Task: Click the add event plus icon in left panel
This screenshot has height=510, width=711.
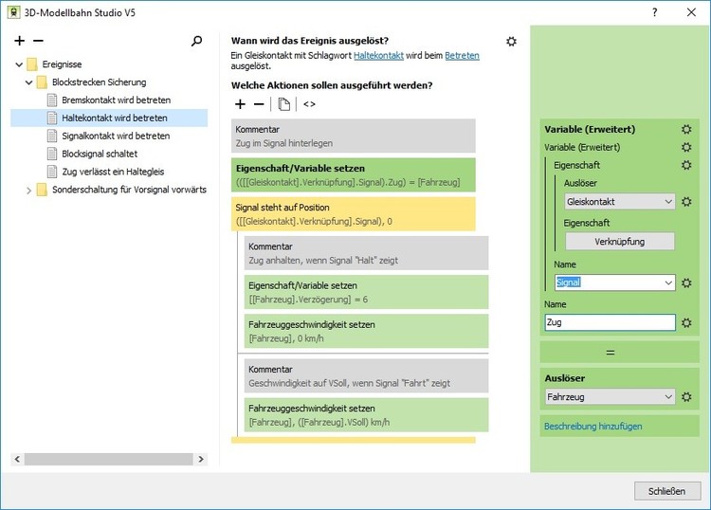Action: pos(20,42)
